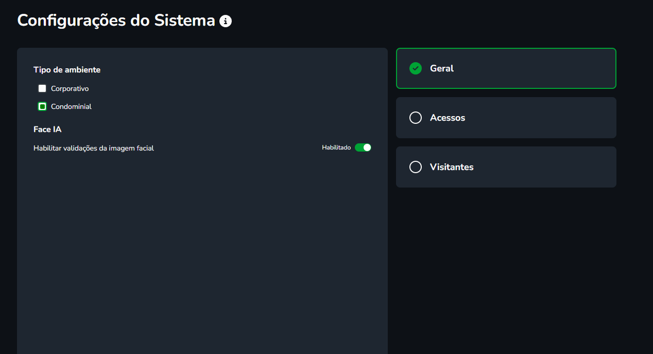This screenshot has width=653, height=354.
Task: Disable the facial image validation toggle
Action: (363, 147)
